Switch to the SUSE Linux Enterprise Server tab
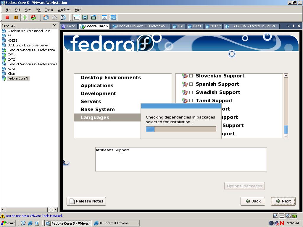This screenshot has width=303, height=227. tap(252, 26)
